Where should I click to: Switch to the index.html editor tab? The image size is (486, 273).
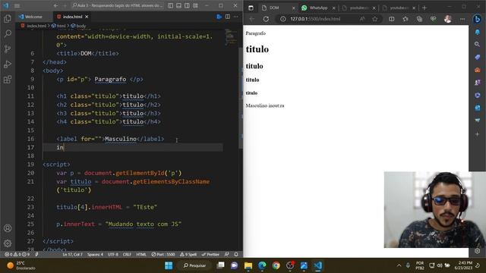(x=72, y=17)
